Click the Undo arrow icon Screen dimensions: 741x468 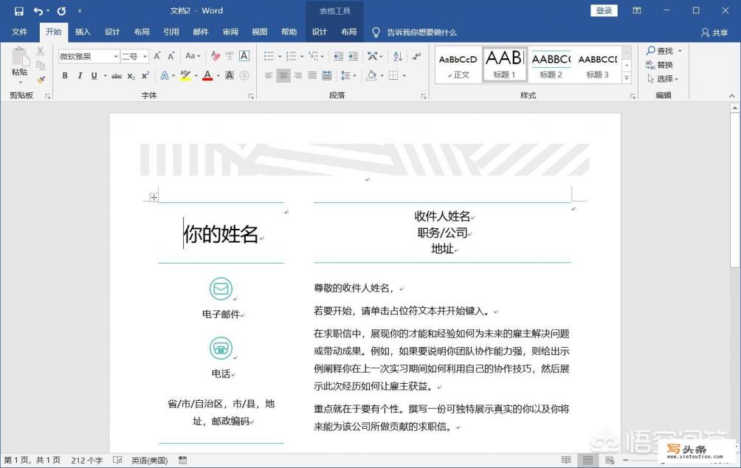tap(38, 11)
